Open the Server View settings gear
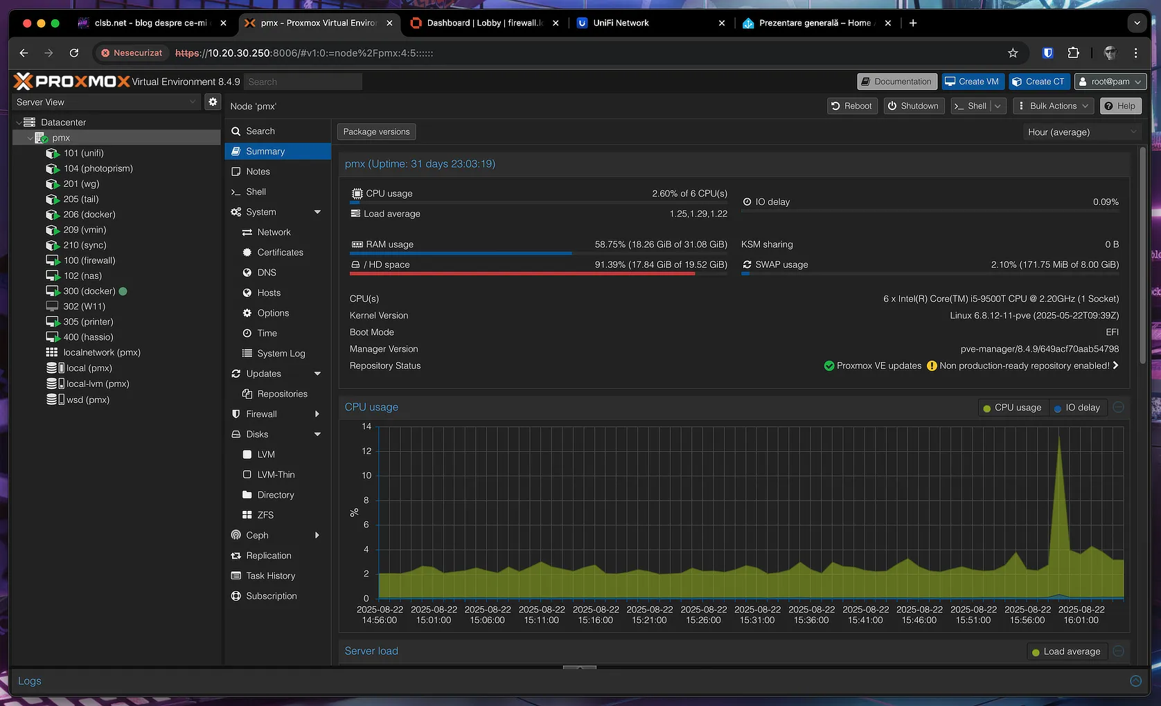 point(213,102)
